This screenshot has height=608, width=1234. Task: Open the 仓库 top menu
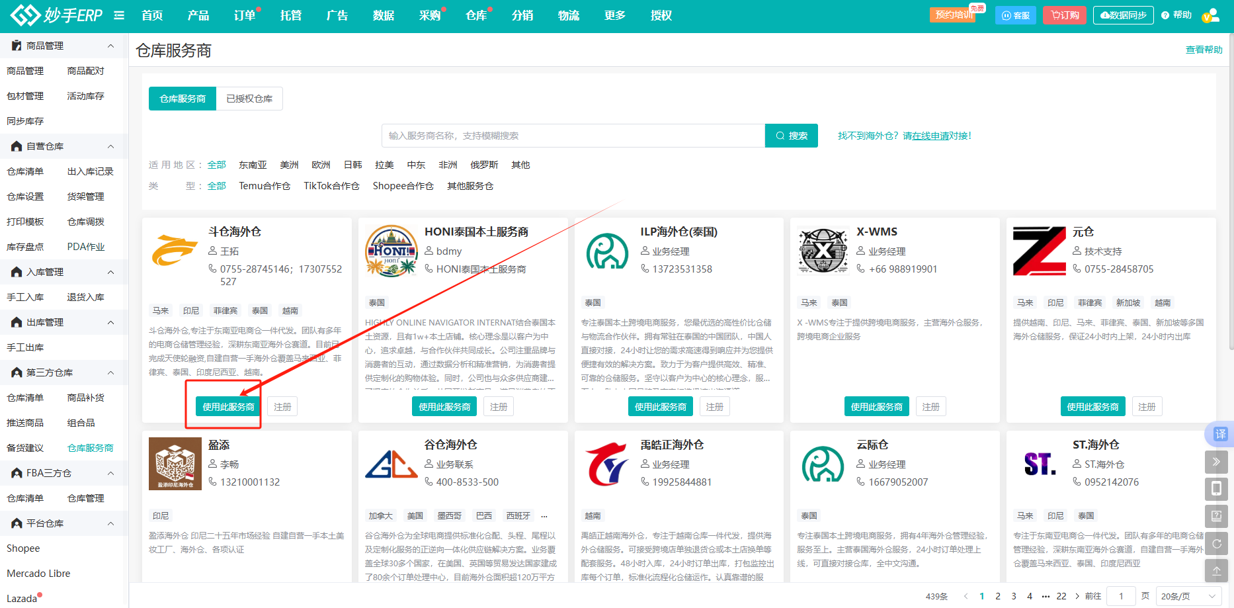(x=476, y=15)
